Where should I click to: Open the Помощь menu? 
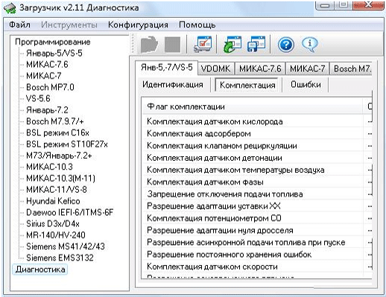tap(197, 25)
